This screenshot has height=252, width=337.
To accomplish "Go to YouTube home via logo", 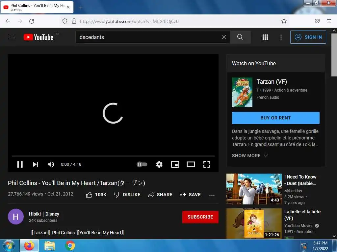I will pos(39,37).
